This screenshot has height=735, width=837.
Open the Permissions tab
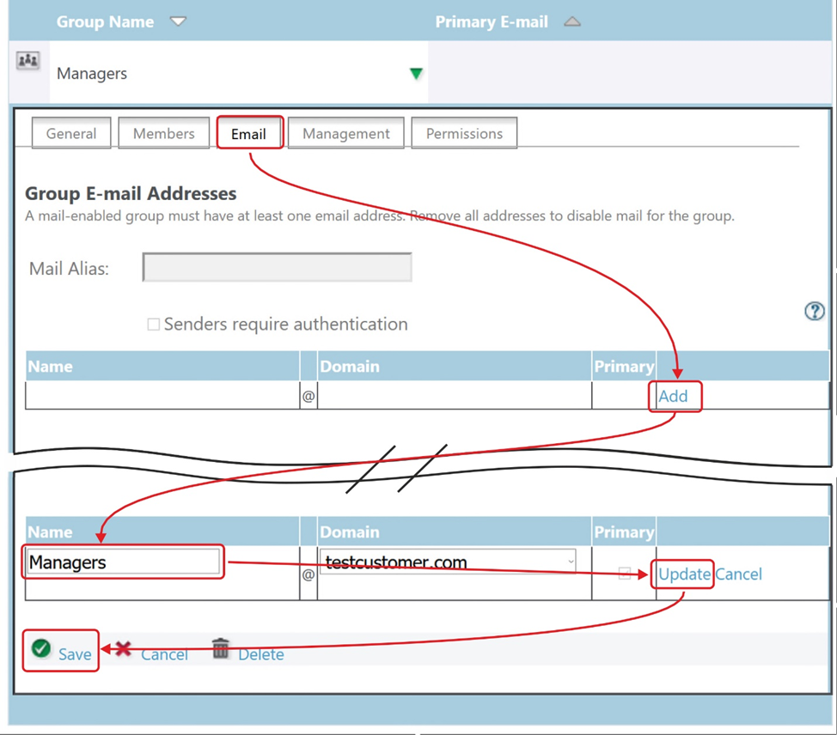click(x=464, y=134)
